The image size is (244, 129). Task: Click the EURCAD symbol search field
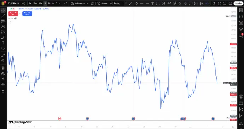tap(14, 4)
